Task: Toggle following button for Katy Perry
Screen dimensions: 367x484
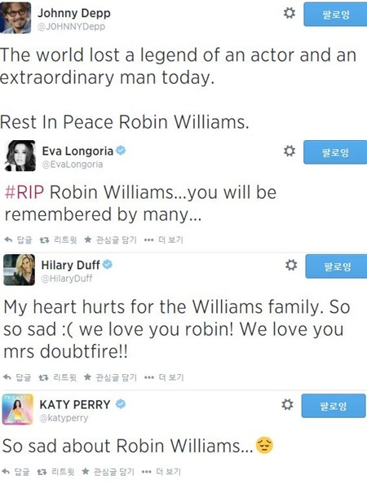Action: [x=334, y=406]
